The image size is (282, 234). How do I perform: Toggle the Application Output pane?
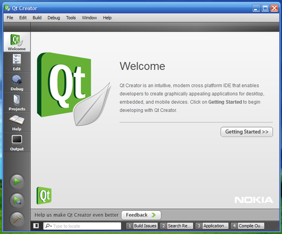tap(212, 226)
